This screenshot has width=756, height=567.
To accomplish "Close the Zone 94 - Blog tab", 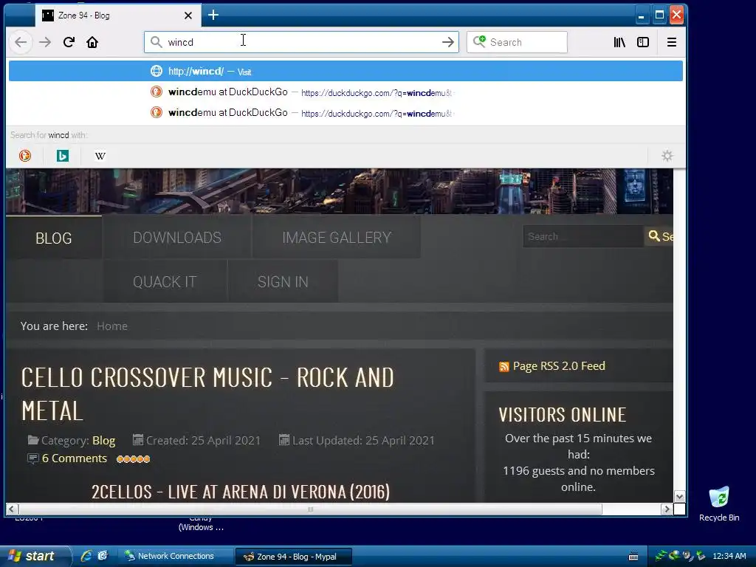I will click(188, 16).
